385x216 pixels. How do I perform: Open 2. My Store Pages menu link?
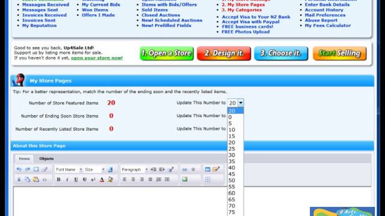pos(243,5)
